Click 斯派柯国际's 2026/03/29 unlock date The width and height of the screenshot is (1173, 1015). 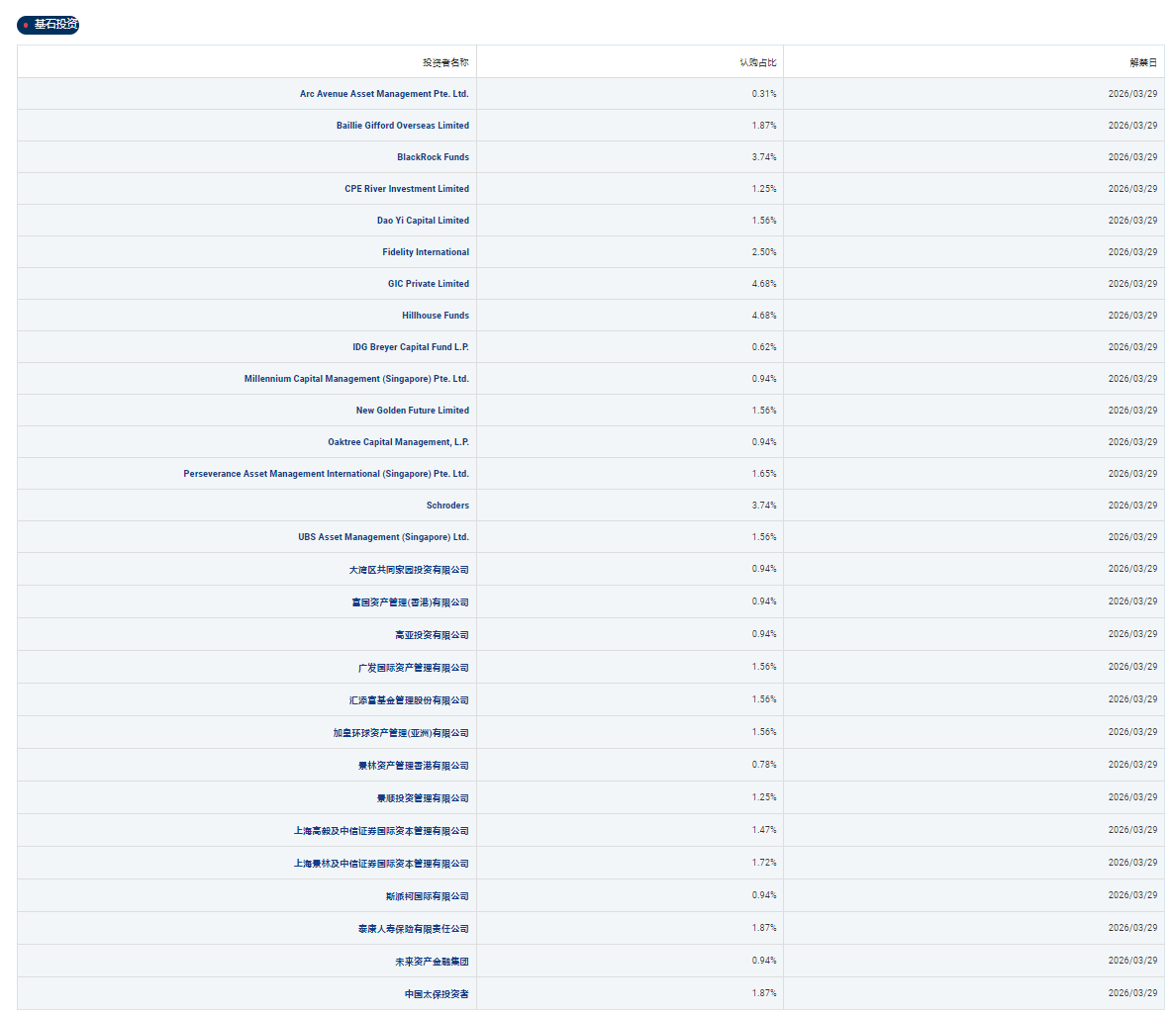pyautogui.click(x=1132, y=895)
